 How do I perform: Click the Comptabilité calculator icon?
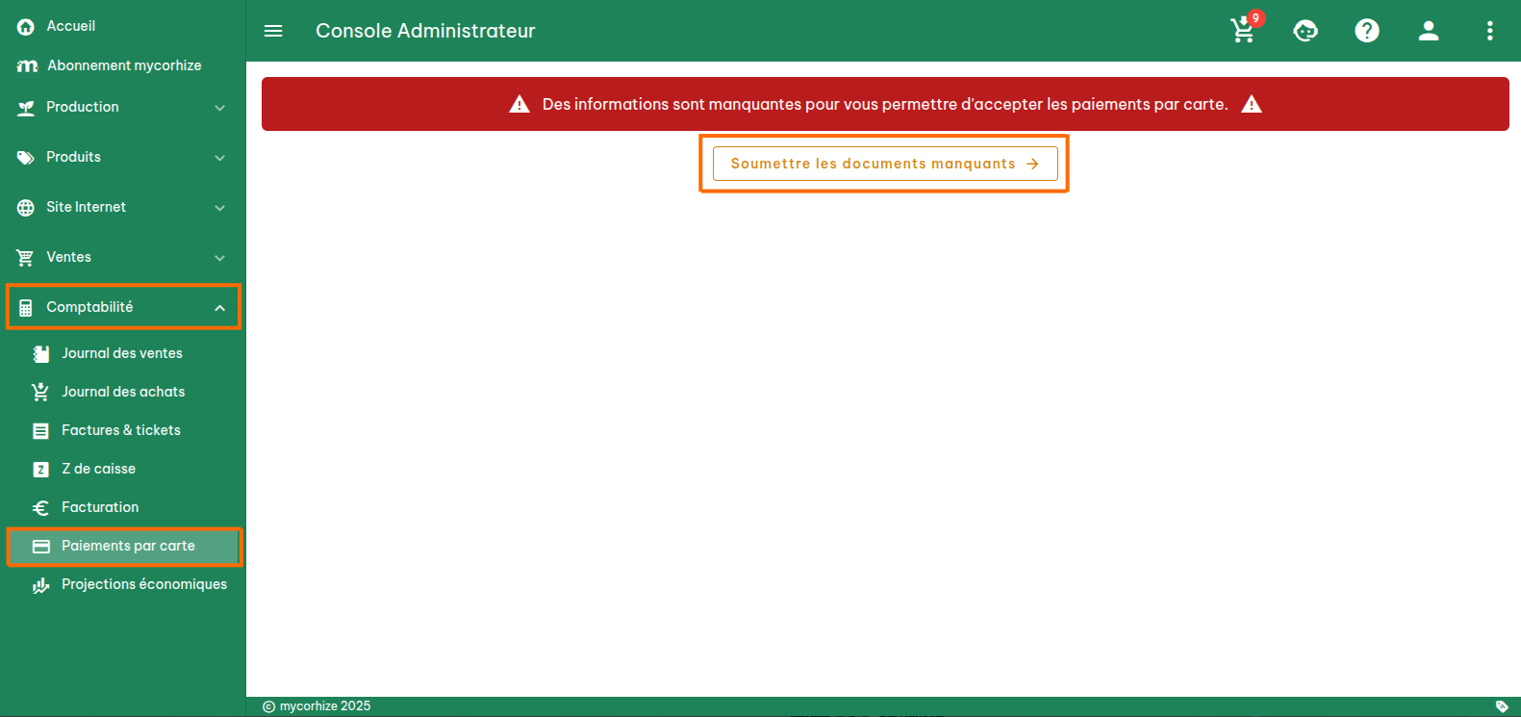pyautogui.click(x=26, y=308)
